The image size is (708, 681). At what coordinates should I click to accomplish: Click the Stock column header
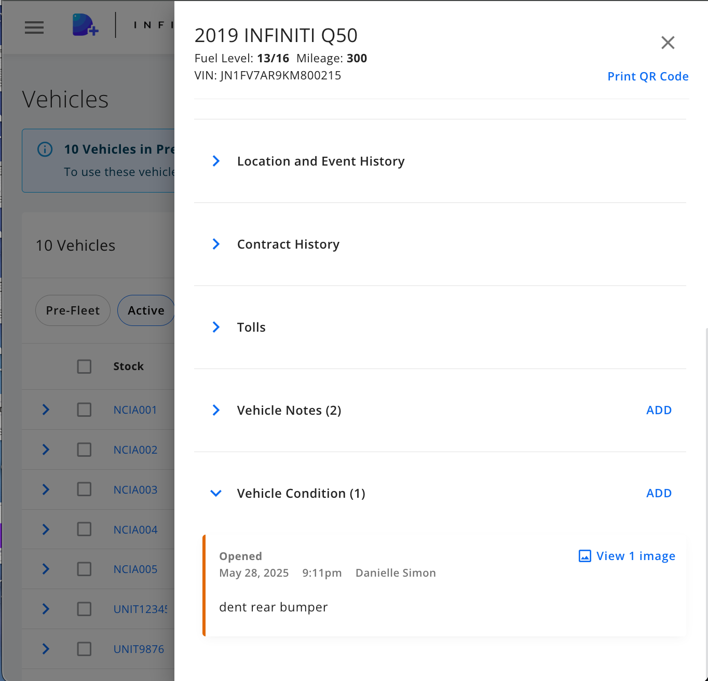tap(128, 366)
